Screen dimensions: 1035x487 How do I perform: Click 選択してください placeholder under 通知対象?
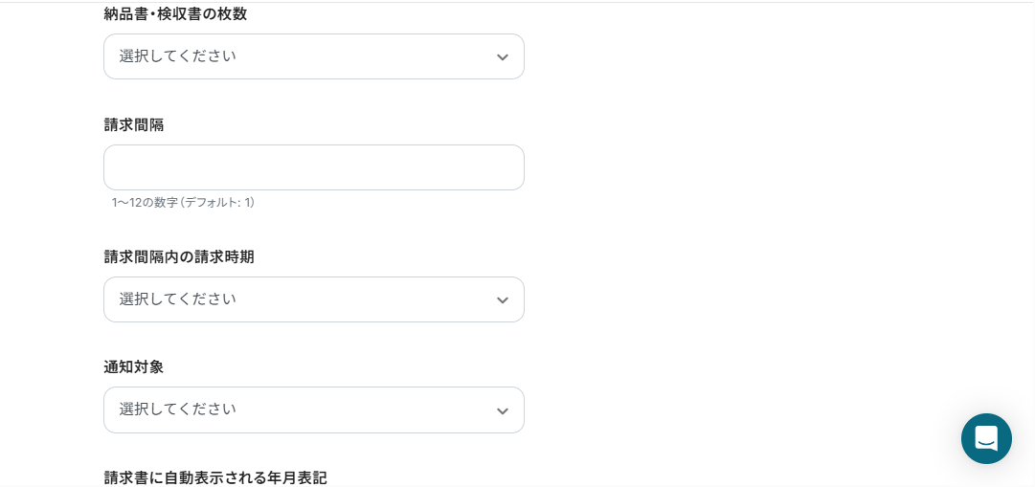pyautogui.click(x=177, y=410)
